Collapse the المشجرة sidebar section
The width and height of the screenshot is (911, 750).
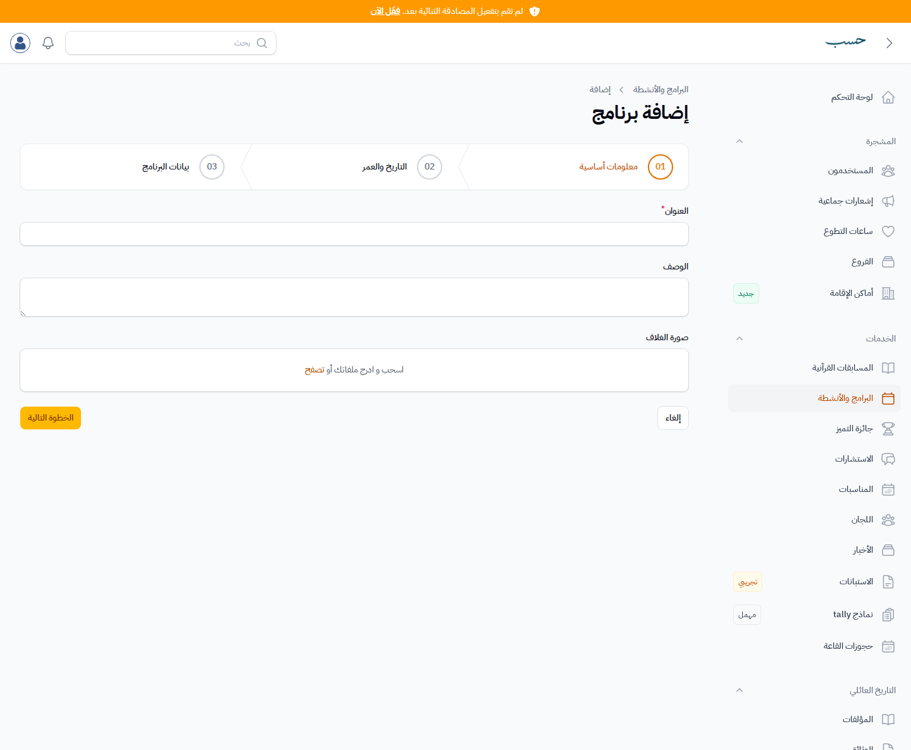[x=740, y=141]
